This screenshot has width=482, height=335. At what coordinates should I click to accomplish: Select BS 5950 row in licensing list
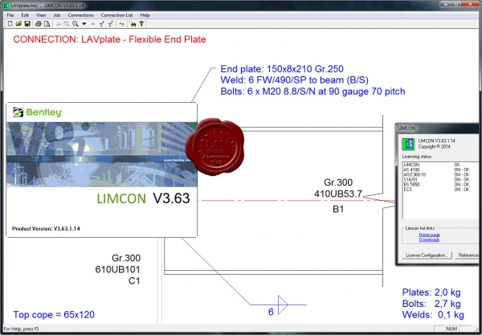[440, 185]
